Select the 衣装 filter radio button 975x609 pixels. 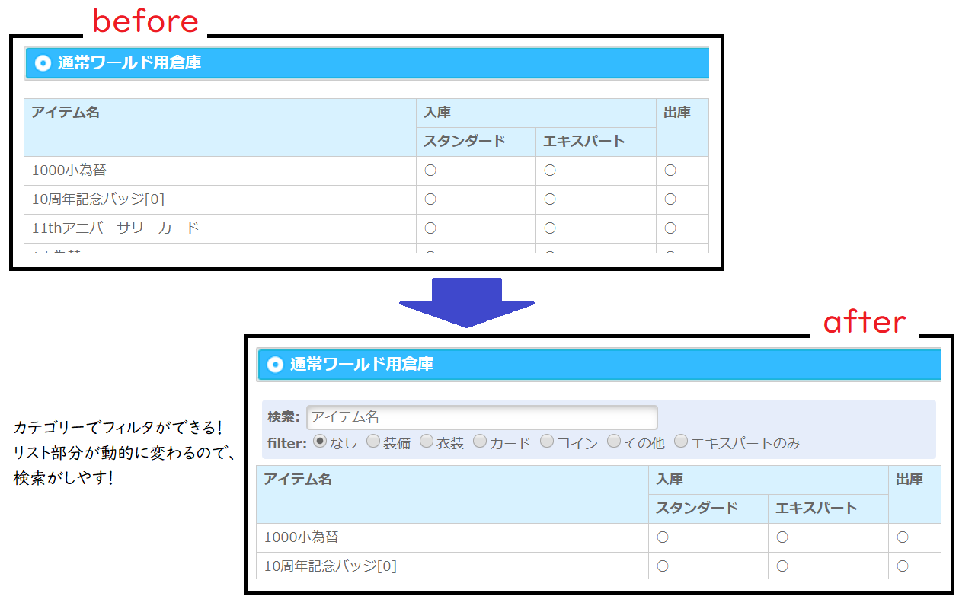pos(427,441)
